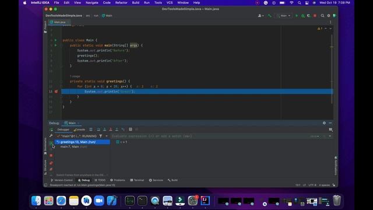Click warnings indicator in editor
This screenshot has width=373, height=210.
click(320, 29)
